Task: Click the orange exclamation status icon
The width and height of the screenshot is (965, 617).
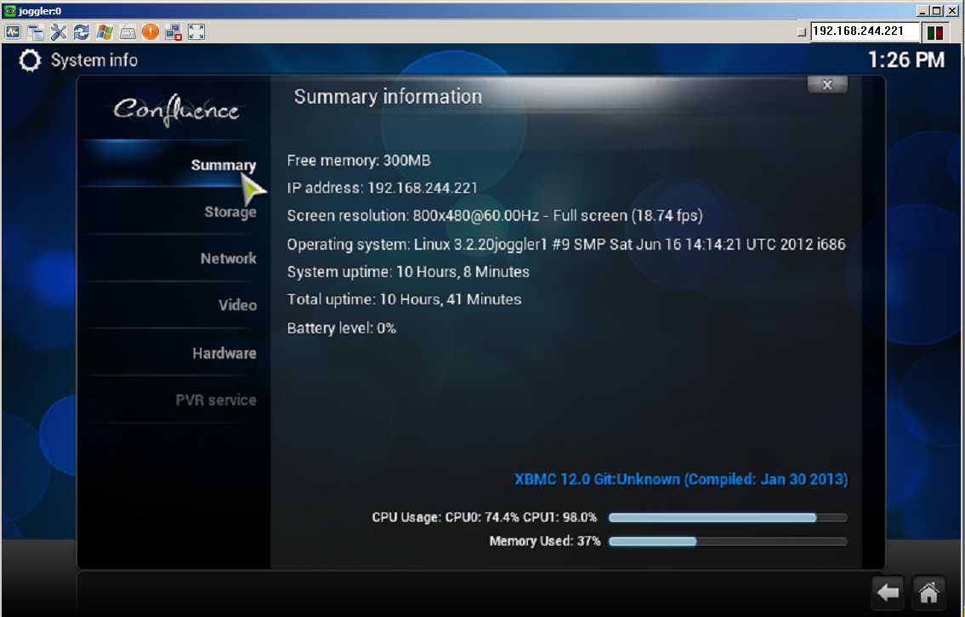Action: click(x=150, y=32)
